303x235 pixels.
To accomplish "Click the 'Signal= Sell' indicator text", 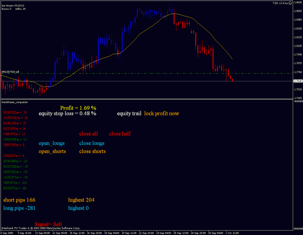I will point(48,224).
